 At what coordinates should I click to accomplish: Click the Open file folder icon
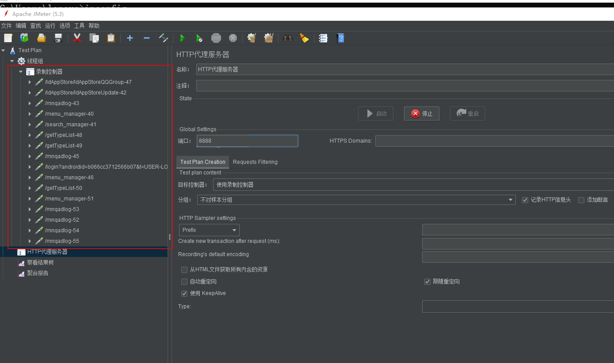click(42, 38)
